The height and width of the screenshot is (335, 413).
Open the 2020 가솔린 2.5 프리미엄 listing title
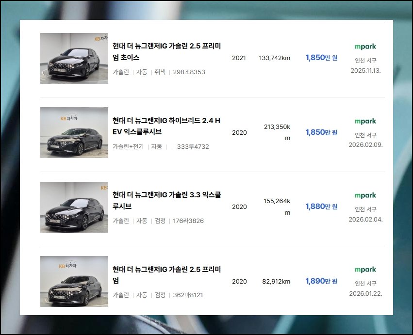tap(166, 275)
